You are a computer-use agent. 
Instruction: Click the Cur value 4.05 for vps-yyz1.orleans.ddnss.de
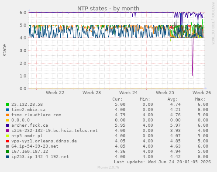120,141
